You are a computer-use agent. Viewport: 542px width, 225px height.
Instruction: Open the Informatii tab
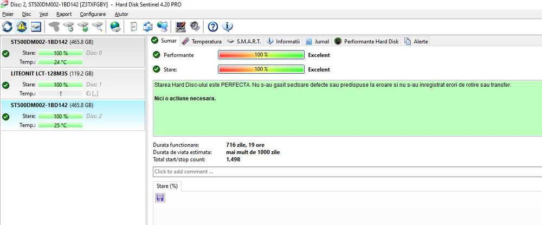tap(283, 41)
